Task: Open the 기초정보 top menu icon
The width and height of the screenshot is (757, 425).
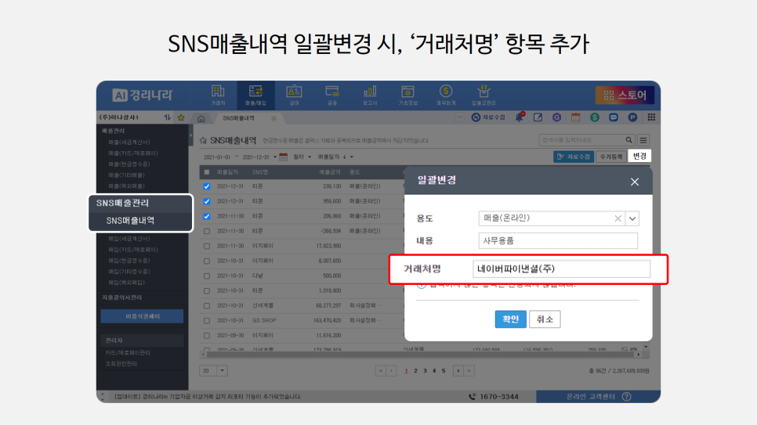Action: pos(407,95)
